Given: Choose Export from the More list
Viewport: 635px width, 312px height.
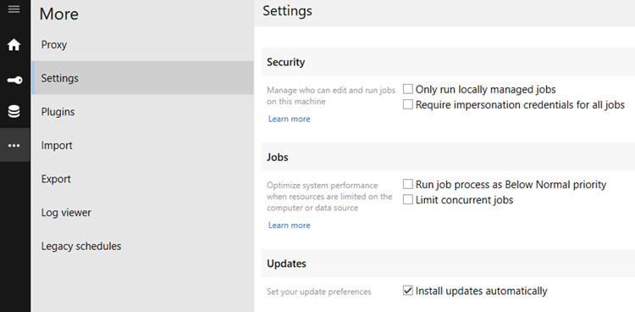Looking at the screenshot, I should pyautogui.click(x=142, y=179).
